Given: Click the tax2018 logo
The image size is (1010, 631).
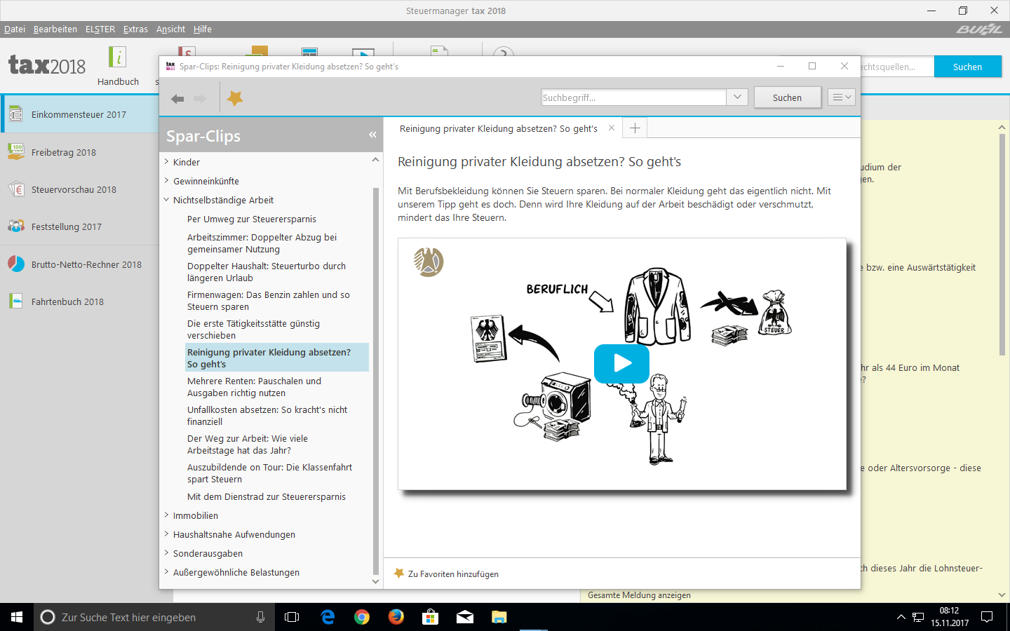Looking at the screenshot, I should [47, 65].
